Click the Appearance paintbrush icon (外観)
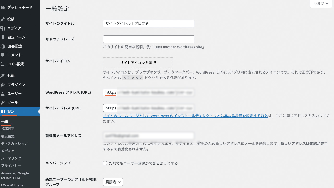 coord(3,76)
